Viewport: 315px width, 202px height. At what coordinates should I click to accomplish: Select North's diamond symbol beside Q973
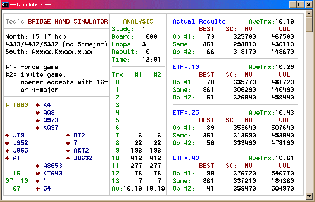pyautogui.click(x=38, y=120)
